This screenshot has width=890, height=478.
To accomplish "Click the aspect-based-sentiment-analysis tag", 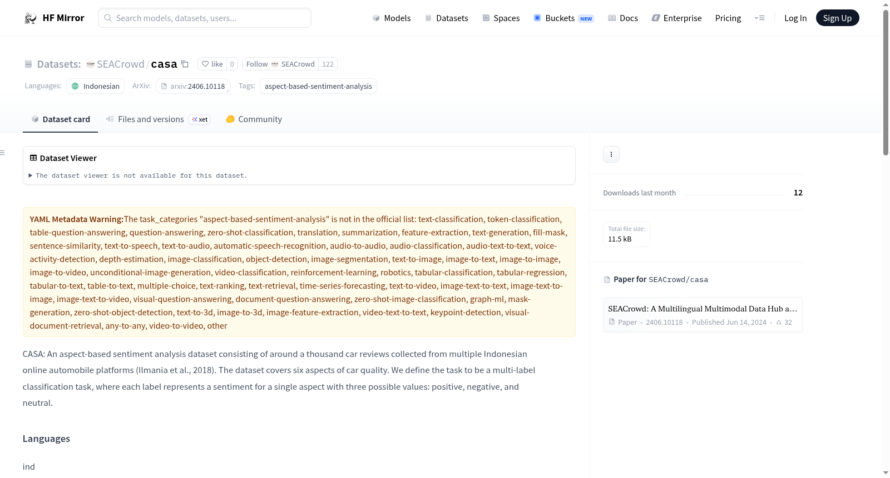I will (318, 86).
